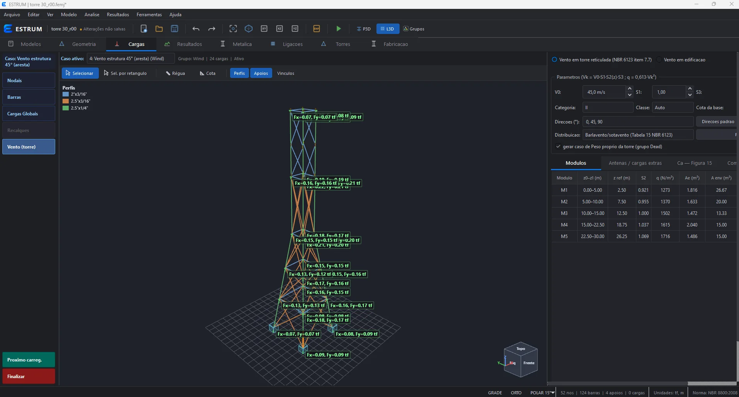Open the POLAR 15° dropdown arrow
This screenshot has width=739, height=397.
pos(553,393)
